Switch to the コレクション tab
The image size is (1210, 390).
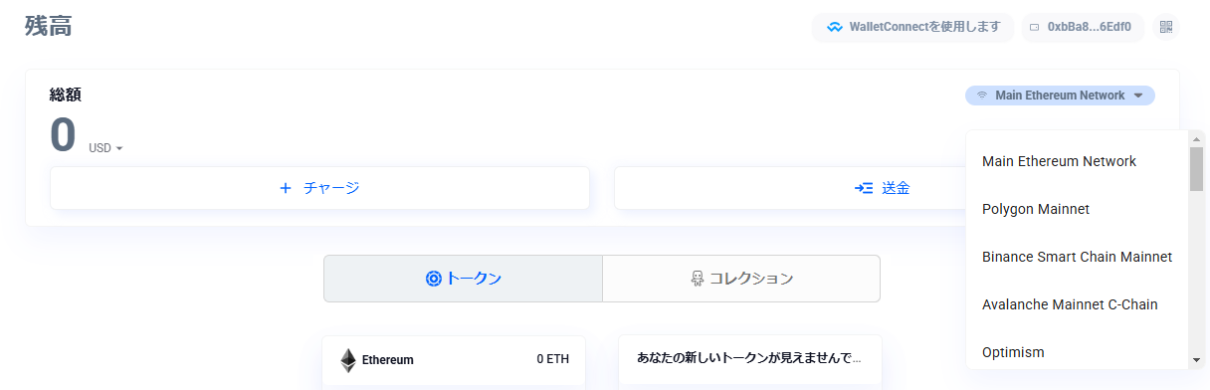(x=741, y=279)
